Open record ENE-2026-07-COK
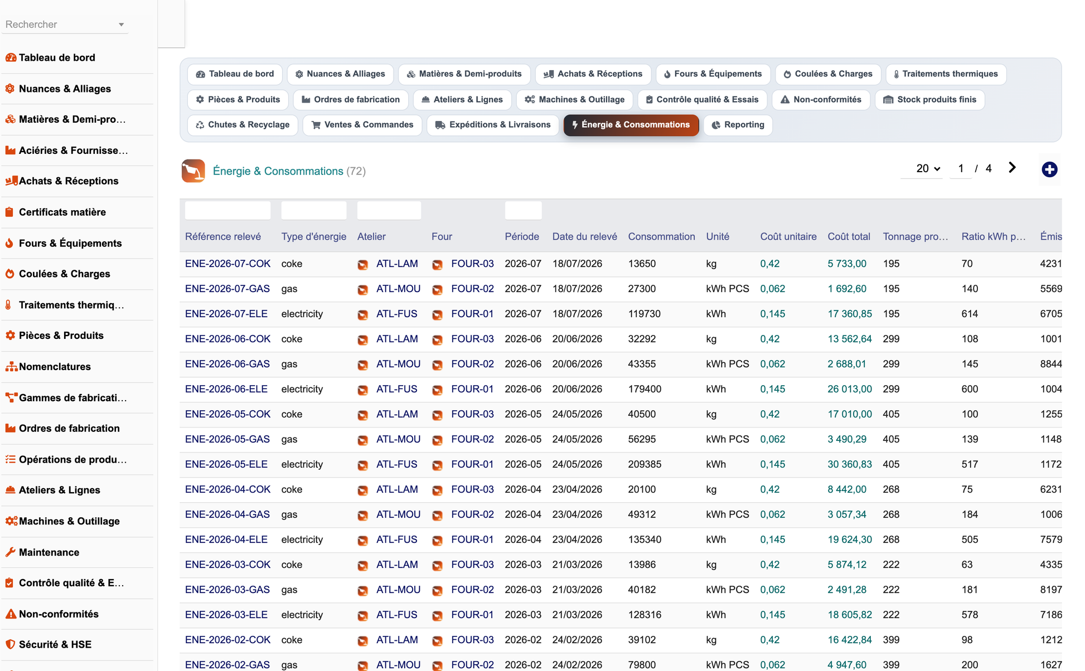1085x671 pixels. tap(227, 264)
